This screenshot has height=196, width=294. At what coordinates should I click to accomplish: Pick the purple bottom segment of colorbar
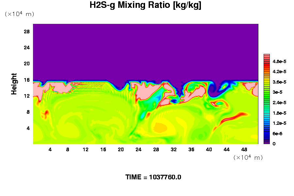pos(267,142)
